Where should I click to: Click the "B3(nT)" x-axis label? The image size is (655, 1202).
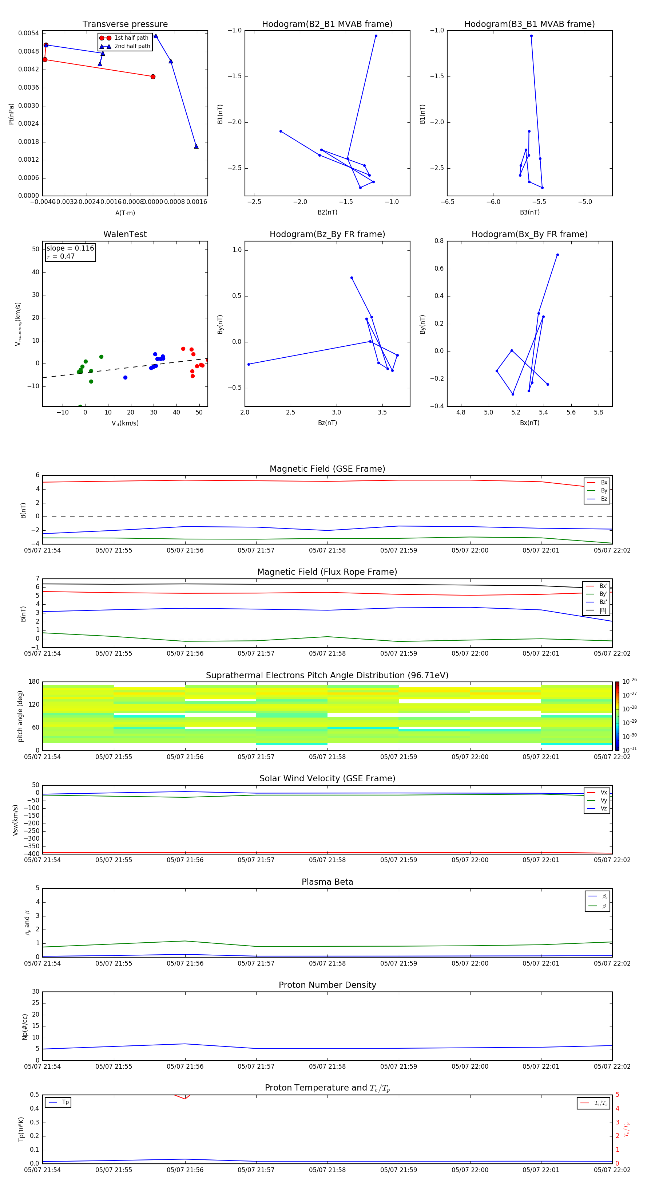[x=529, y=212]
